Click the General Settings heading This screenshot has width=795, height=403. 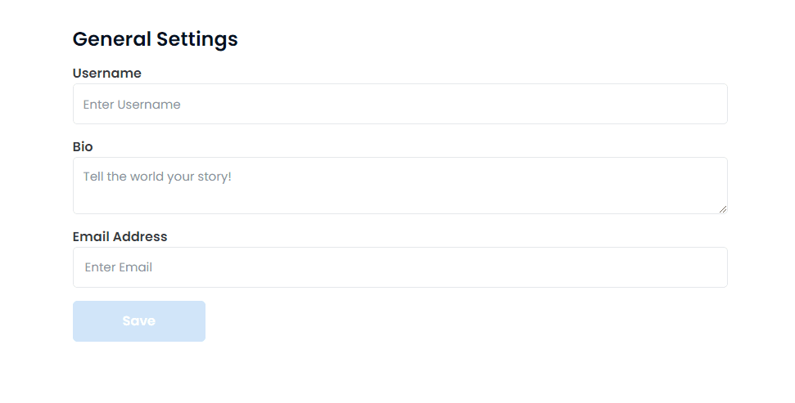pos(155,38)
